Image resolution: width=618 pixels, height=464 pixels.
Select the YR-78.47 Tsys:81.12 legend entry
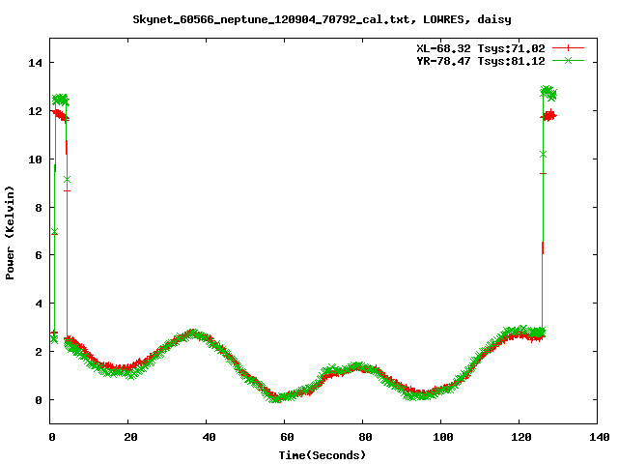(481, 61)
